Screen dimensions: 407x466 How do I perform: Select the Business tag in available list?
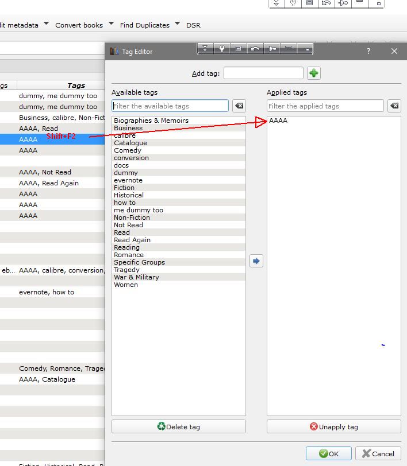[179, 128]
